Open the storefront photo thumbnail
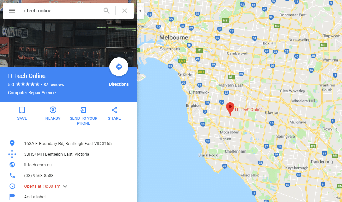342x202 pixels. 68,43
